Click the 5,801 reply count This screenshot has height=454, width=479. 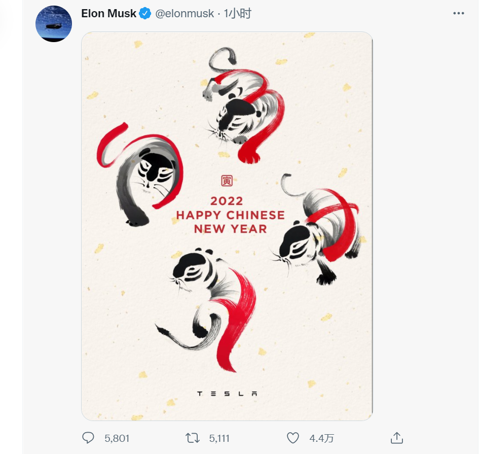(x=117, y=437)
